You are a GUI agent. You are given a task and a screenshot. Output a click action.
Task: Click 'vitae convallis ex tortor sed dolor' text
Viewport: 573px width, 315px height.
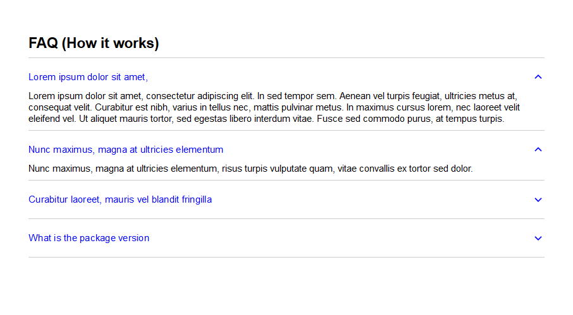pyautogui.click(x=405, y=169)
